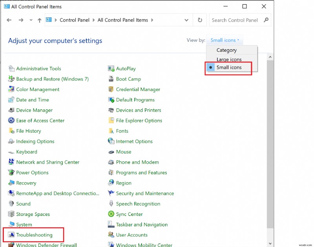Viewport: 314px width, 247px height.
Task: Click the Date and Time icon
Action: pos(11,100)
